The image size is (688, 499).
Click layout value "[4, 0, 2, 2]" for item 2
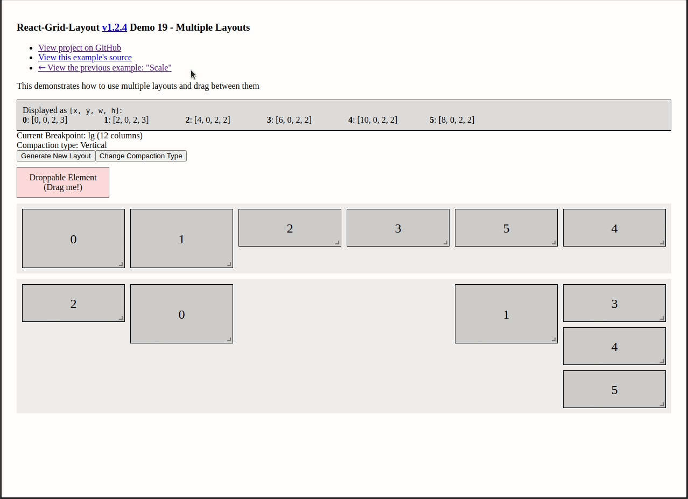pos(212,120)
